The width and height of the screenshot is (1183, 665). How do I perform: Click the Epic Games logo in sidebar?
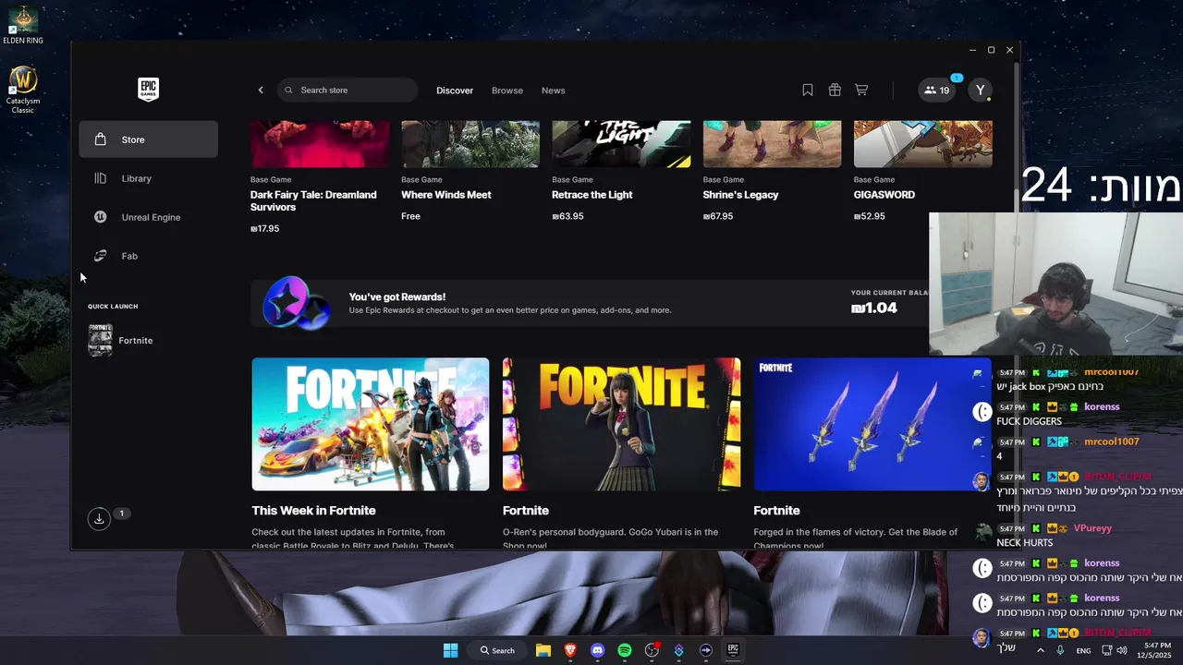148,89
